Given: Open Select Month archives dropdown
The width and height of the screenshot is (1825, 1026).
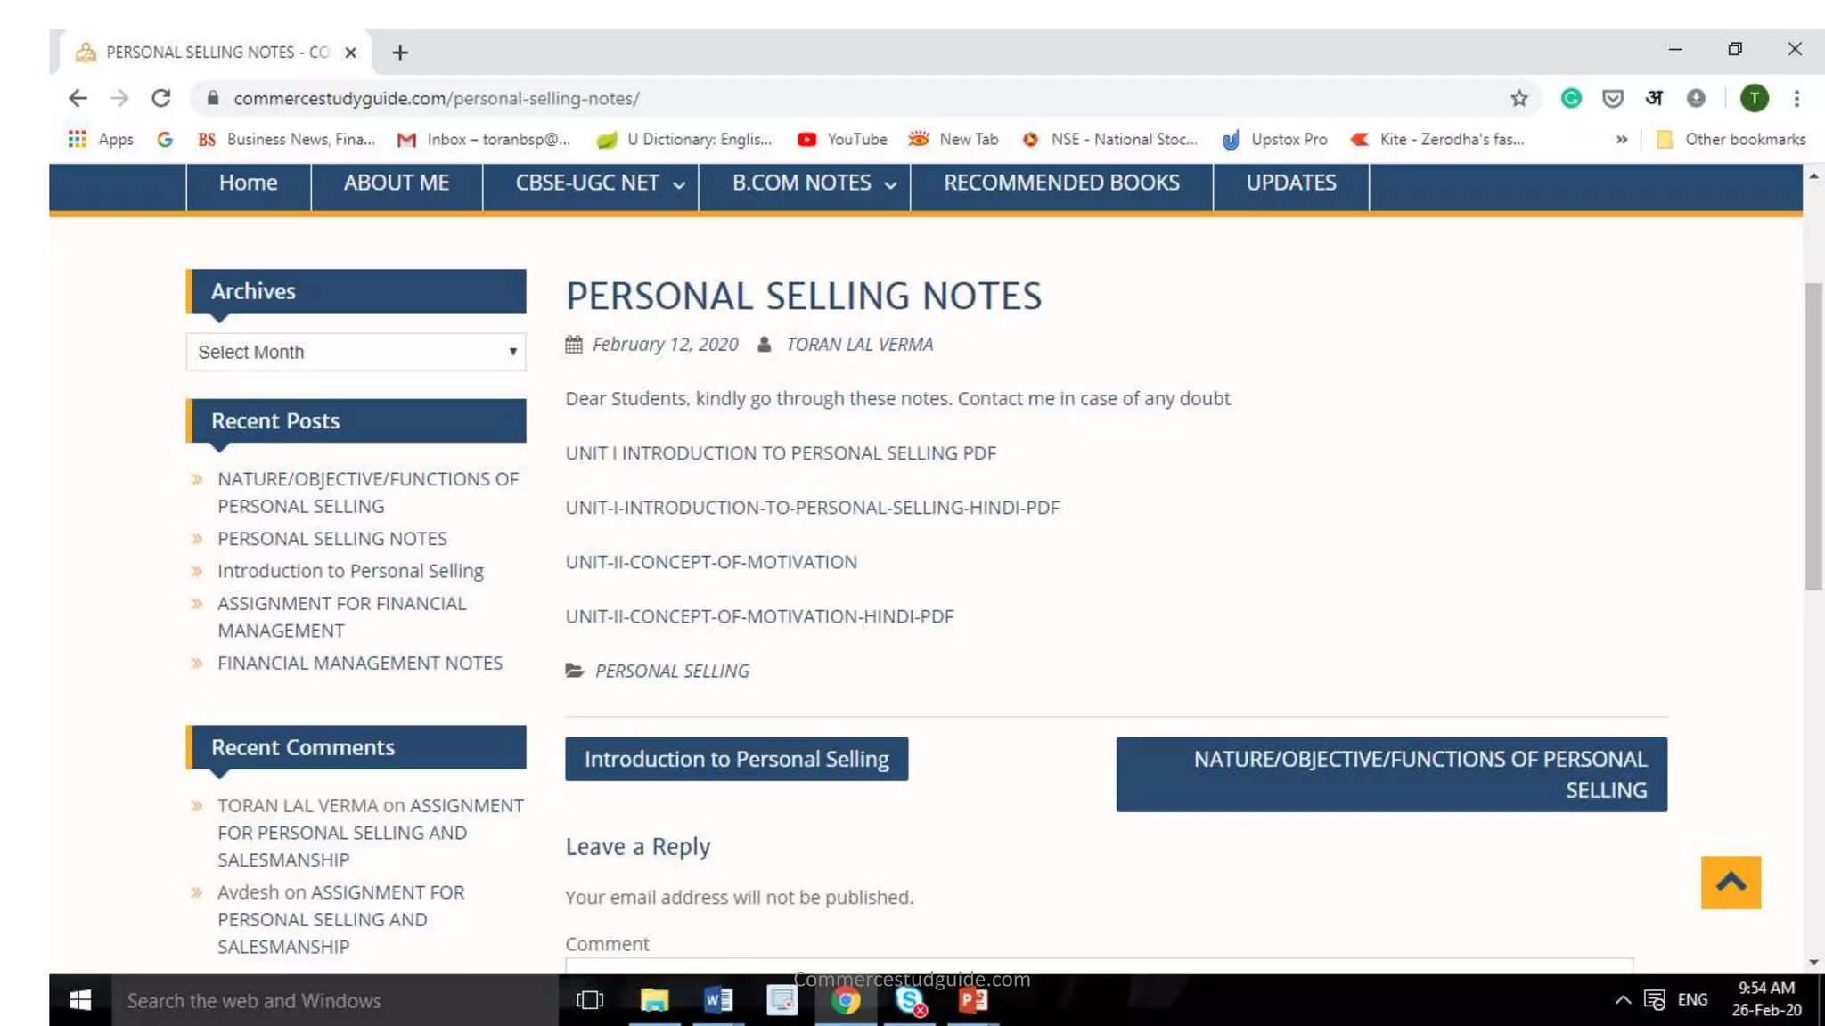Looking at the screenshot, I should (356, 352).
